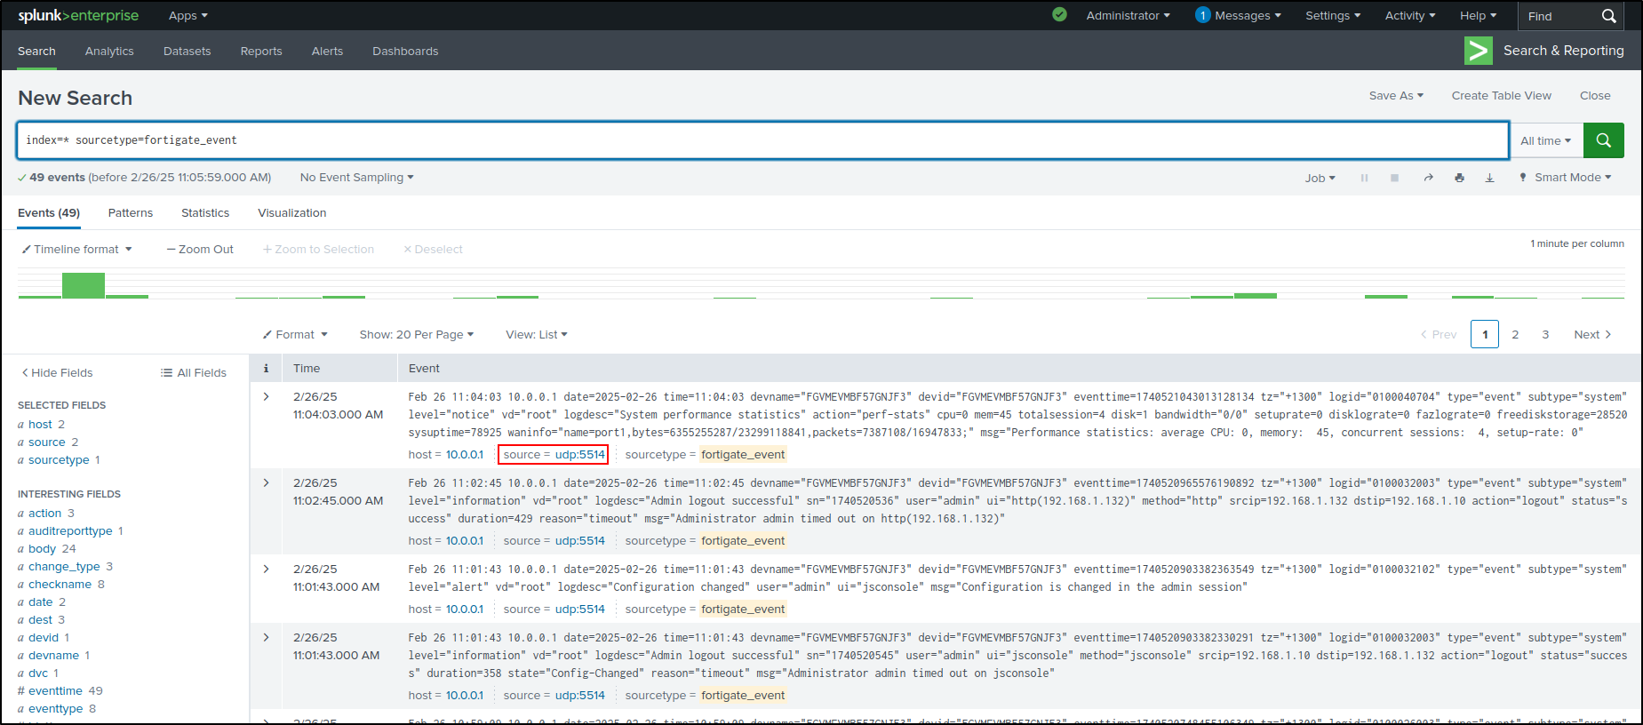1643x725 pixels.
Task: Click the Time column header
Action: point(307,368)
